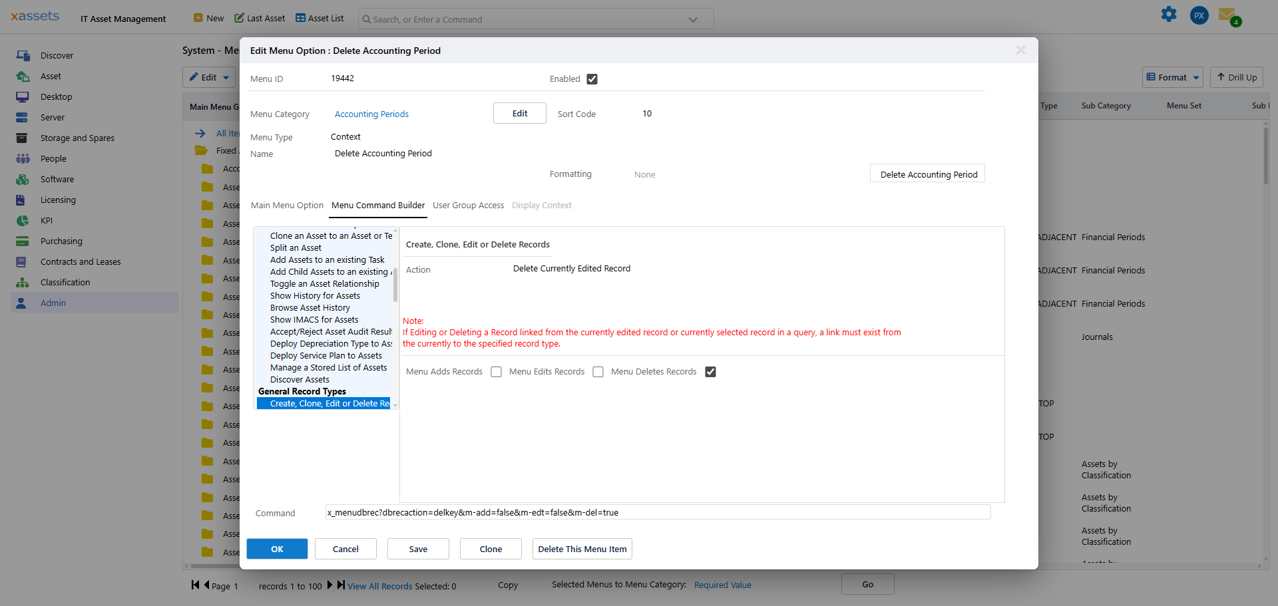The width and height of the screenshot is (1278, 606).
Task: Open the Edit dropdown behind the dialog
Action: [x=208, y=77]
